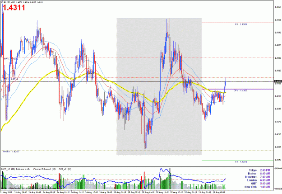Screen dimensions: 282x194
Task: Click the DPV pivot level label
Action: coord(240,90)
